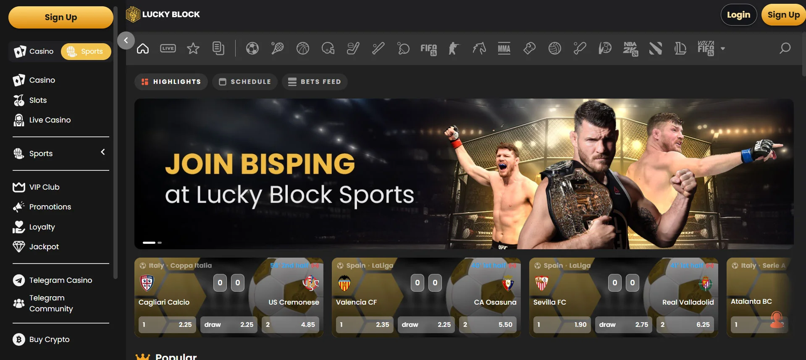Image resolution: width=806 pixels, height=360 pixels.
Task: Select the League of Legends icon
Action: click(x=680, y=48)
